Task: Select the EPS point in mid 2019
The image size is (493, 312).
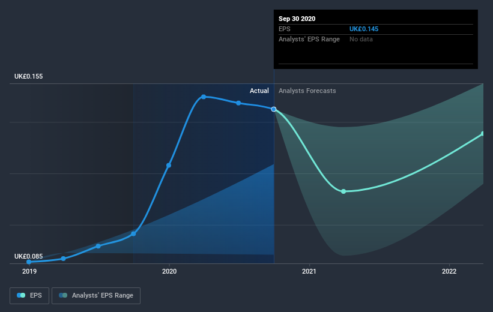Action: pyautogui.click(x=98, y=246)
